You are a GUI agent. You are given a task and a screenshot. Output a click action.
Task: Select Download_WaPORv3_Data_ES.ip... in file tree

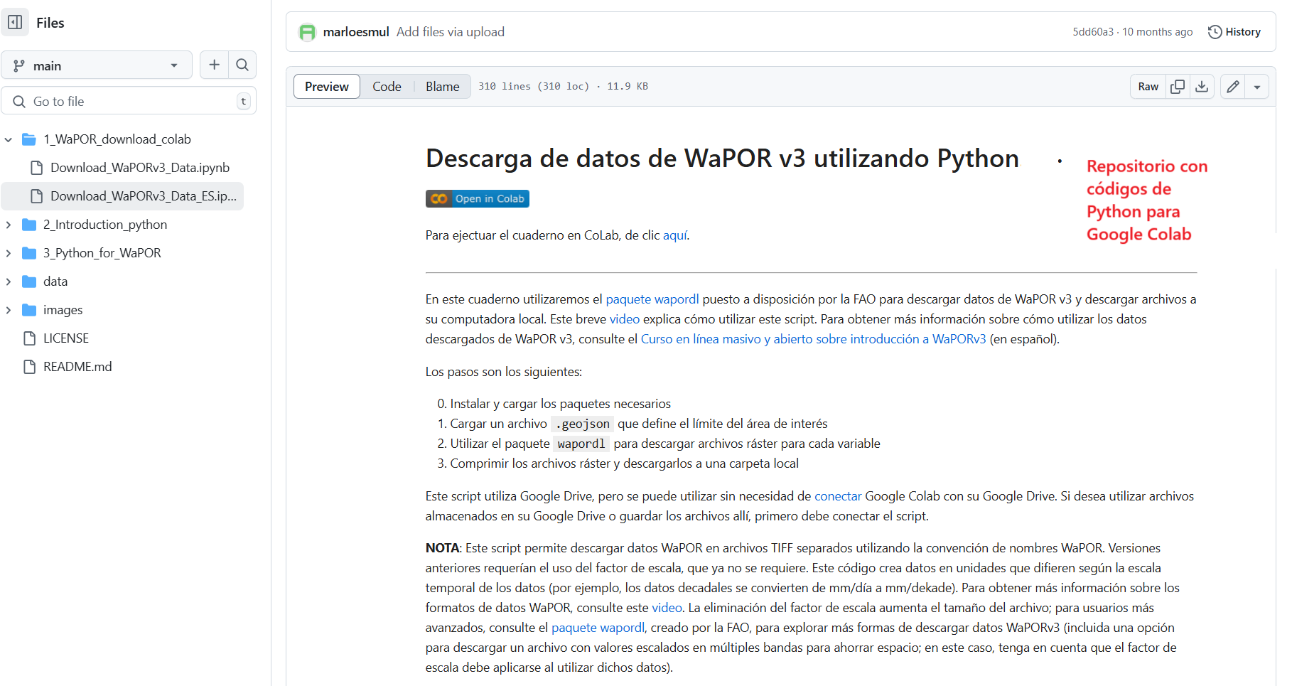click(144, 196)
